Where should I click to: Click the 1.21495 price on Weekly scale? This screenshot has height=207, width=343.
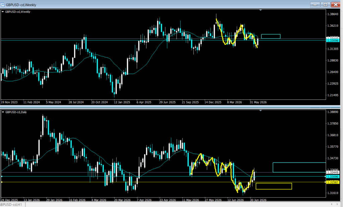tap(333, 95)
